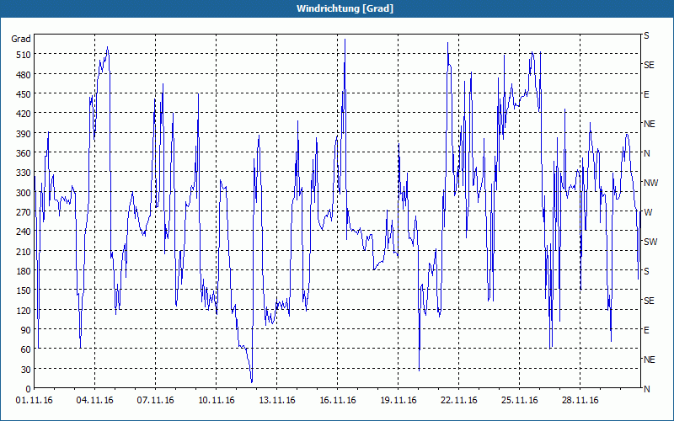Click the 'E' label beside the 90 gridline
674x421 pixels.
click(646, 330)
